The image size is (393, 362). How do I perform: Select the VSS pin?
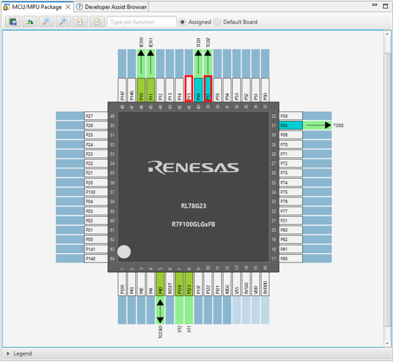(237, 284)
